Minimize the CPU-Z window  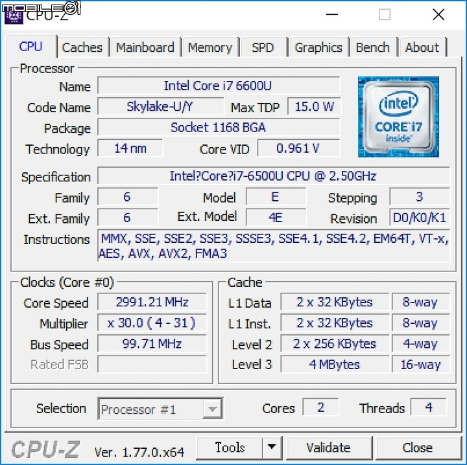coord(332,14)
